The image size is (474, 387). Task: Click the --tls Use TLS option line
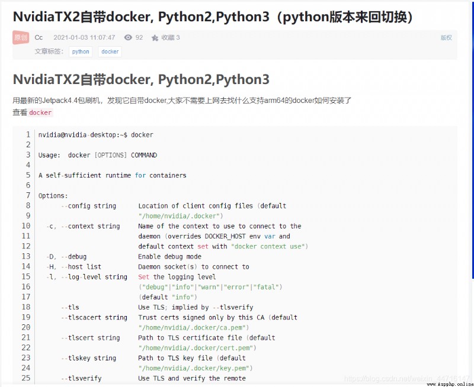point(157,307)
